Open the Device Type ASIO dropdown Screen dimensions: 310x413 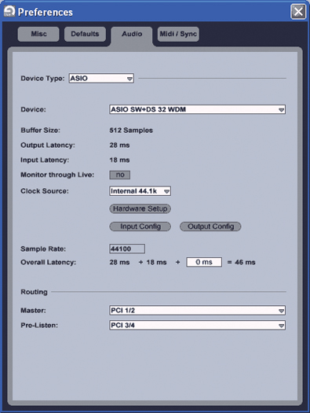click(x=101, y=78)
